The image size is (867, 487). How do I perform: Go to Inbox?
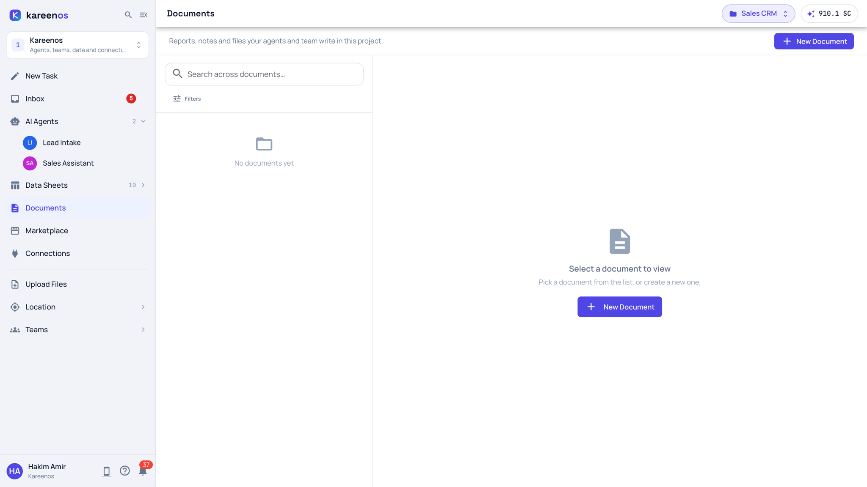(x=78, y=99)
